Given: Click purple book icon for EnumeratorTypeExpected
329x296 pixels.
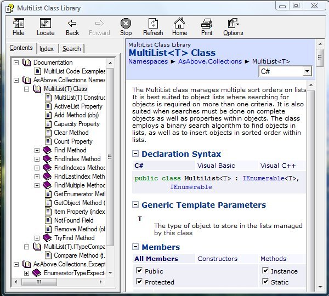Looking at the screenshot, I should coord(37,273).
